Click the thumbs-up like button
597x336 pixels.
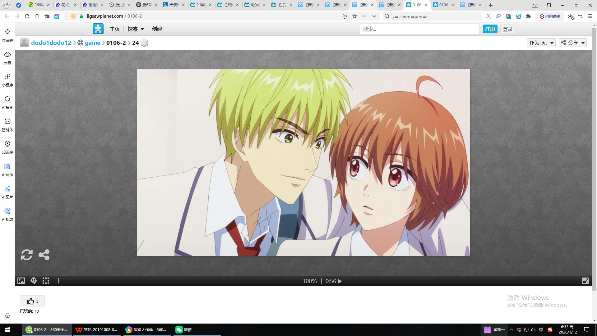click(32, 301)
